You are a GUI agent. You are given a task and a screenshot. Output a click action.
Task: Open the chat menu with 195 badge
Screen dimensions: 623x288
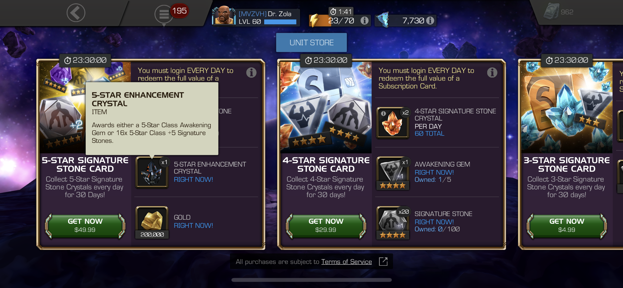(164, 14)
